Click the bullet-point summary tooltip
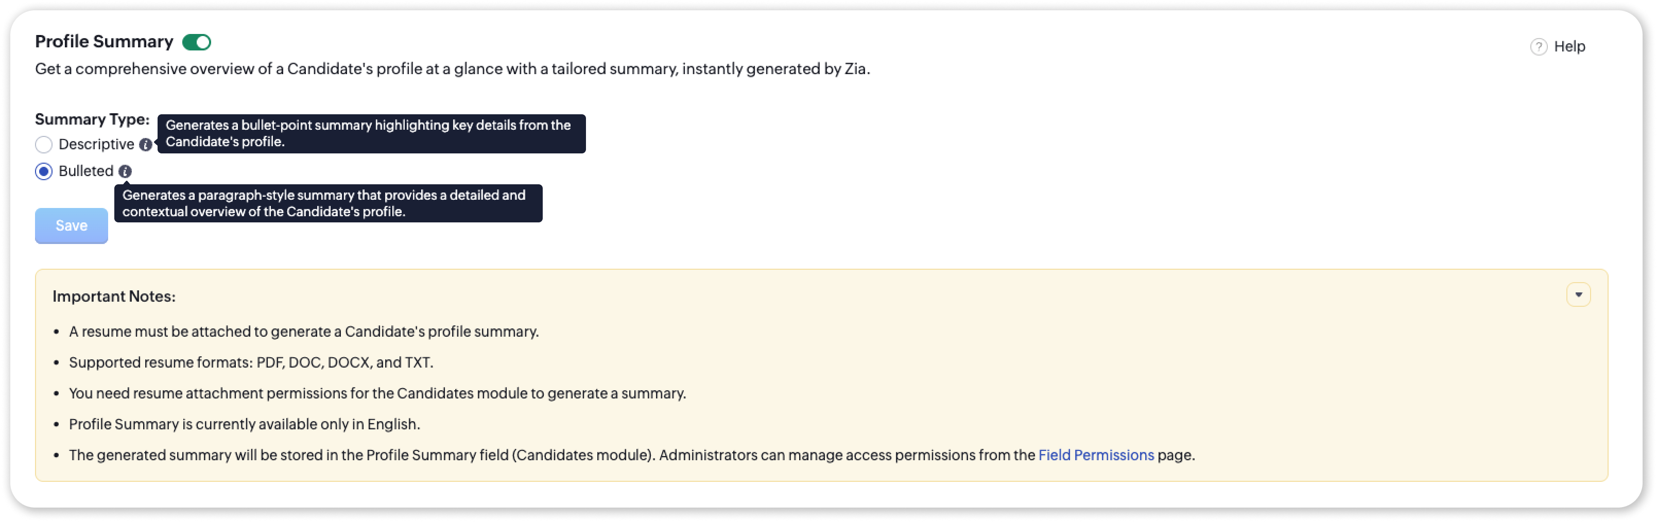The width and height of the screenshot is (1657, 522). [x=371, y=134]
